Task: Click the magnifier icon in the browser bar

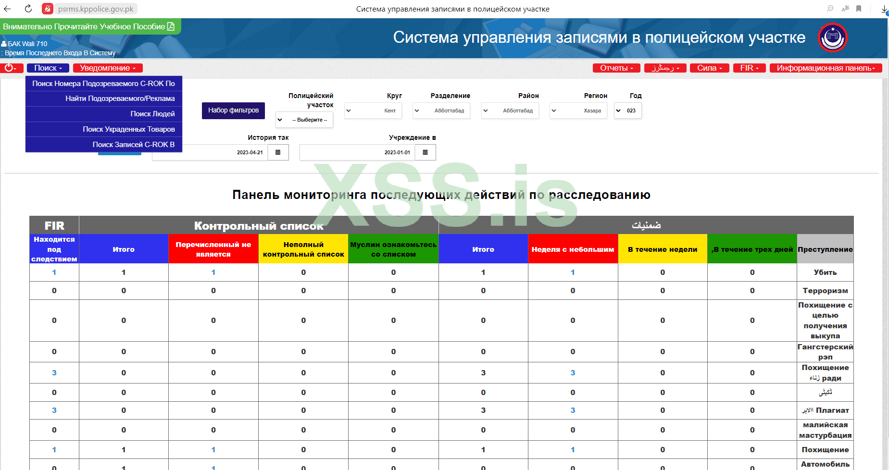Action: point(830,9)
